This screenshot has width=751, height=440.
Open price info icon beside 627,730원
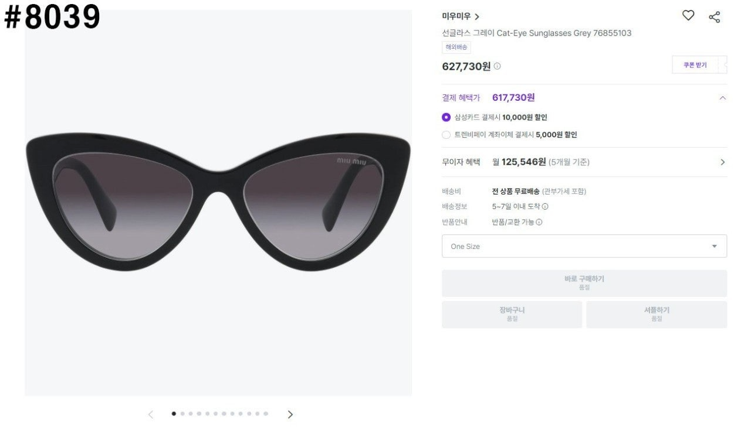[497, 66]
